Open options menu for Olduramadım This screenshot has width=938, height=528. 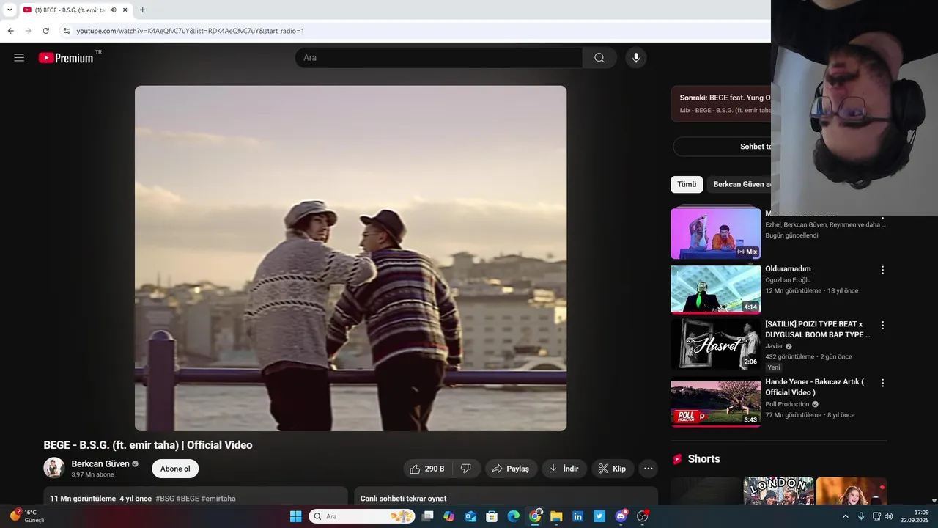click(x=882, y=270)
